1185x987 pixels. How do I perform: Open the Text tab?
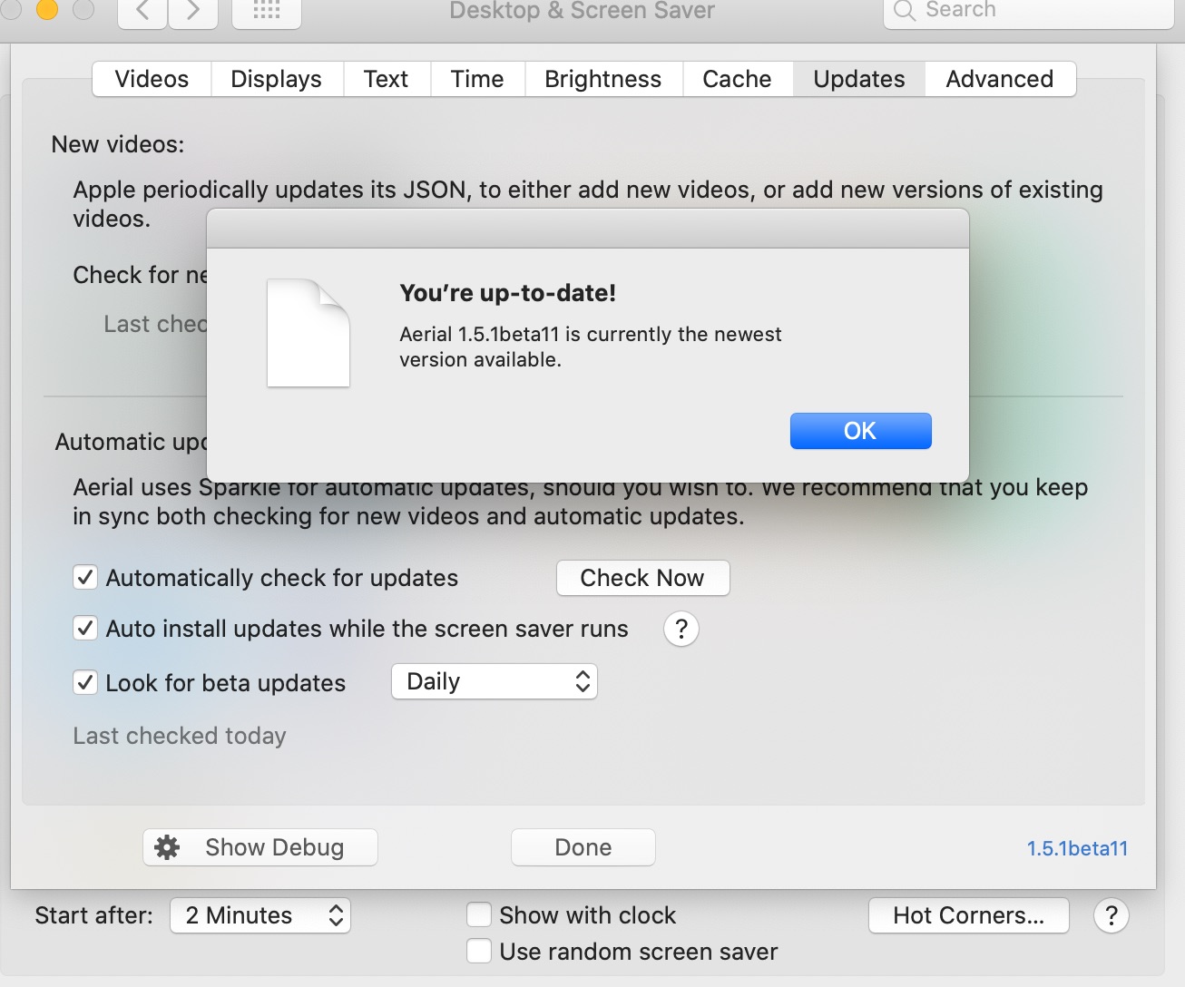click(387, 79)
